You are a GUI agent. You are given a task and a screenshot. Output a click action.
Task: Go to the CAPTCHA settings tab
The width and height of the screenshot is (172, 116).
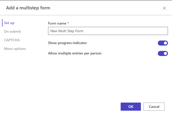coord(12,40)
